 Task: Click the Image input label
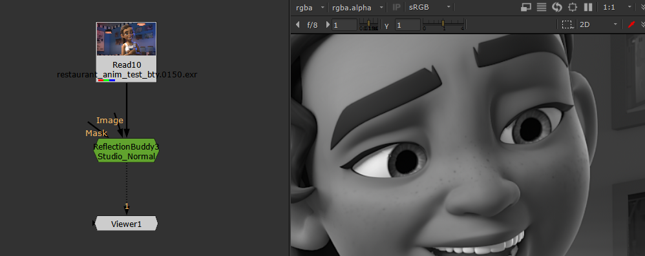[x=110, y=120]
